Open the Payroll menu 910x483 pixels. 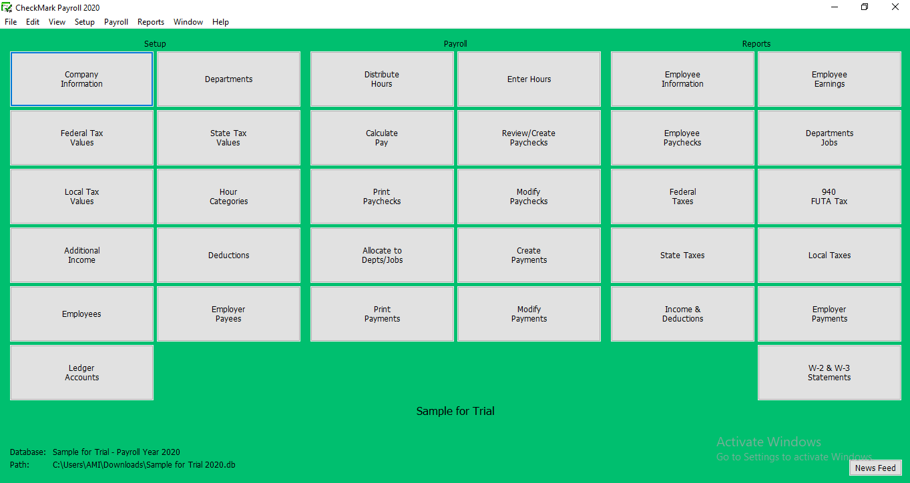[116, 22]
